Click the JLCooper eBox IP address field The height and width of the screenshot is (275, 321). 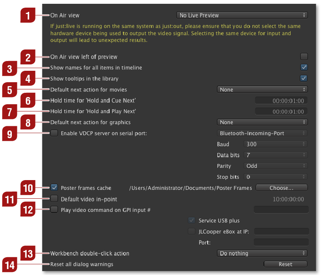click(282, 231)
